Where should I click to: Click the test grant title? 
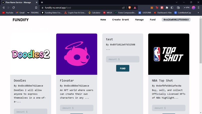point(109,39)
